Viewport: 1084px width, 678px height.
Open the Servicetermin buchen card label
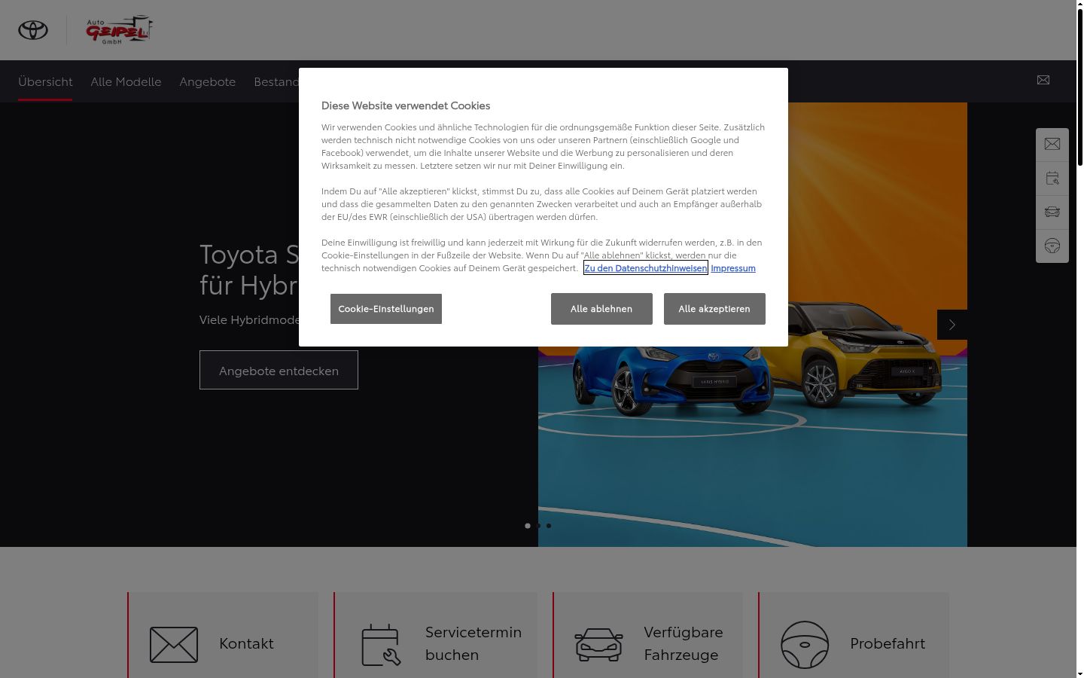pyautogui.click(x=473, y=643)
